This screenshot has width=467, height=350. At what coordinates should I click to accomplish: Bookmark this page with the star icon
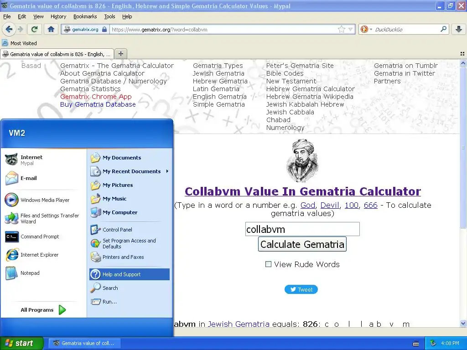342,29
